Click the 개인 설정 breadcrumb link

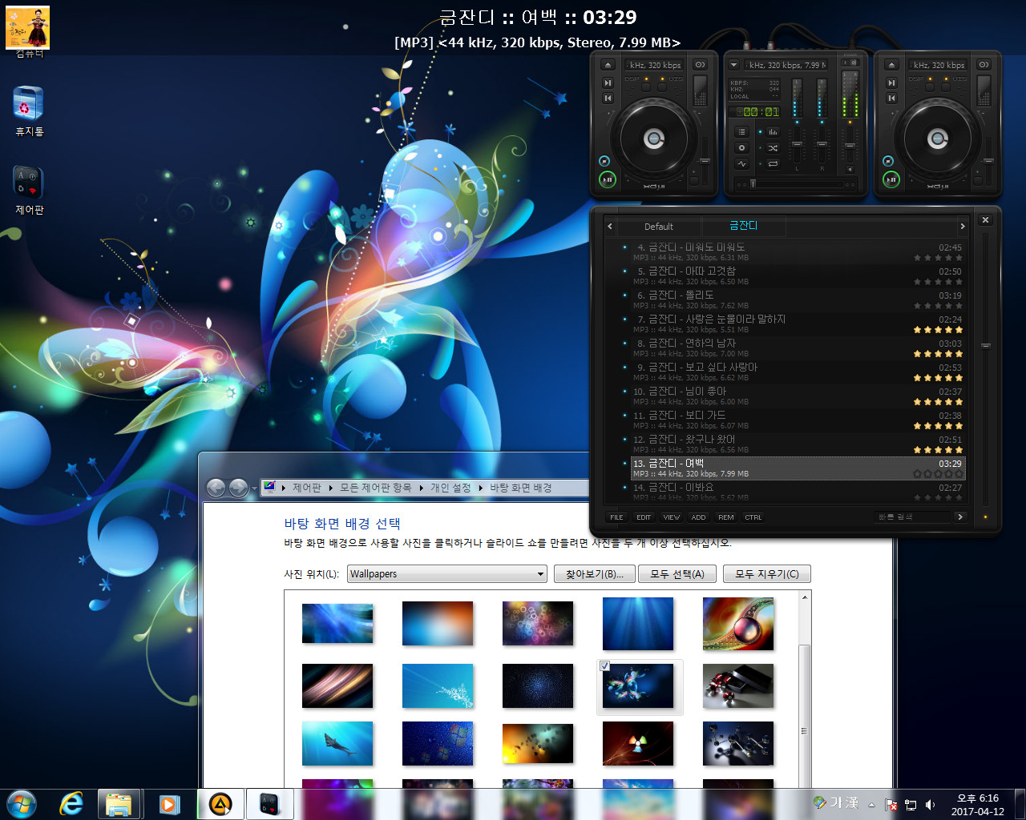tap(450, 488)
